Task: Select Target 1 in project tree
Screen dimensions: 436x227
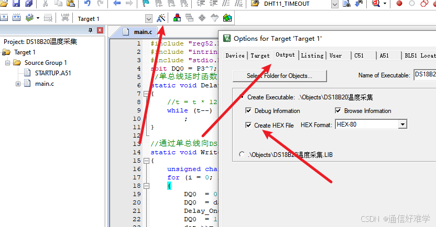Action: coord(25,52)
